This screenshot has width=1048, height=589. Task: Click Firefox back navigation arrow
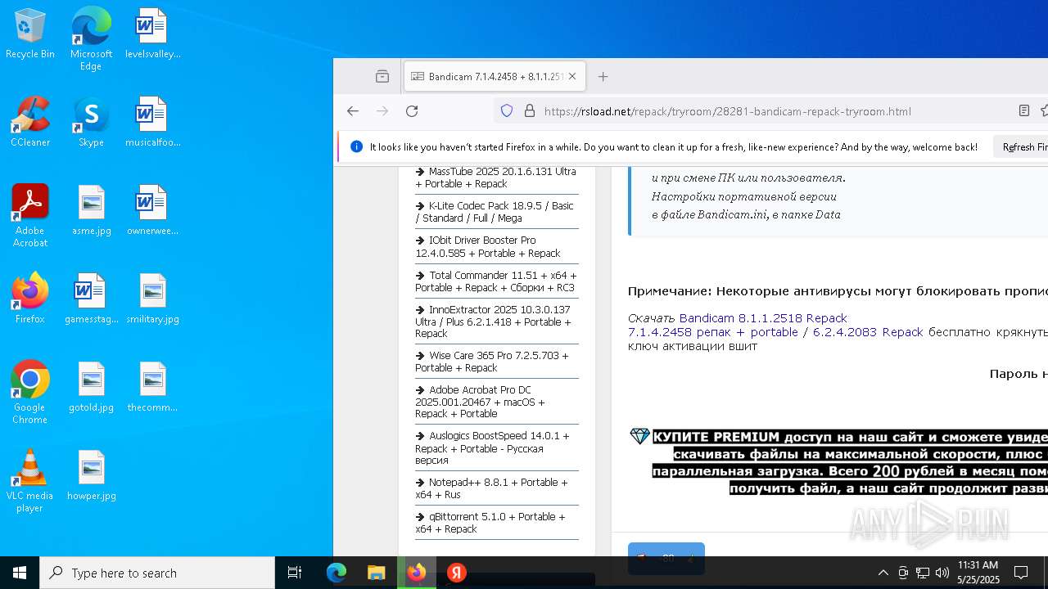click(x=353, y=111)
